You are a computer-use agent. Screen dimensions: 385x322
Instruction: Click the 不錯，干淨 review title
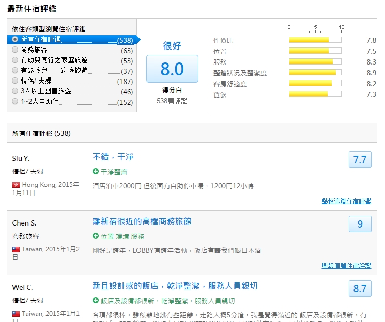[113, 157]
